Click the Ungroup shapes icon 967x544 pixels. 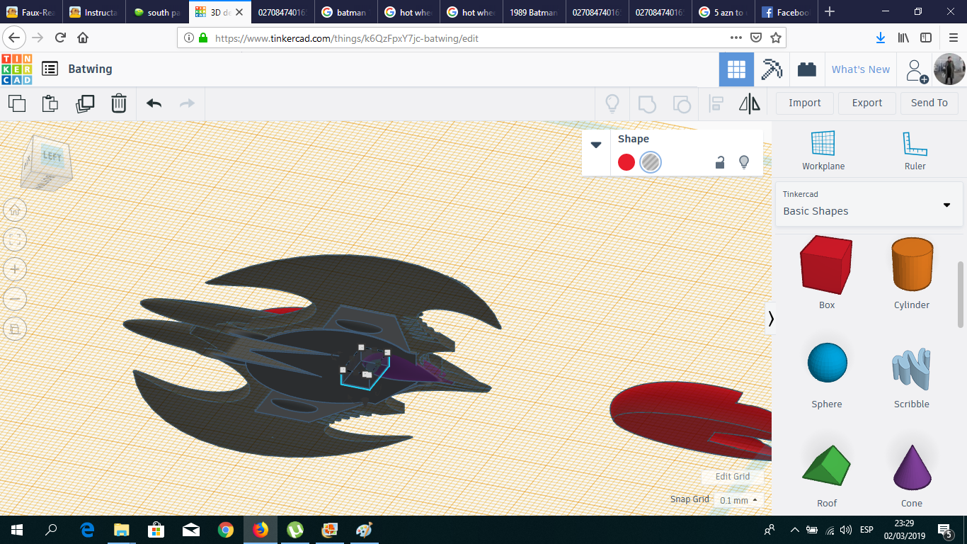coord(681,104)
